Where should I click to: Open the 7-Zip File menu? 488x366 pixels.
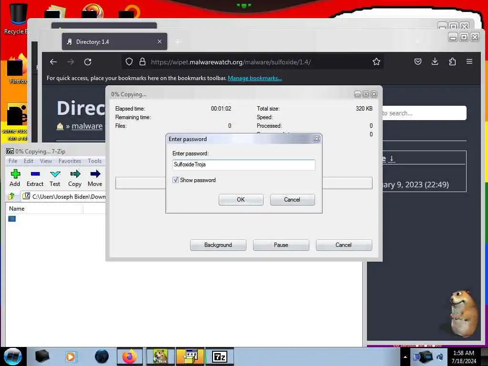point(13,161)
